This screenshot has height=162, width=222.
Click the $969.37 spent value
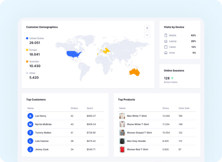(x=91, y=116)
